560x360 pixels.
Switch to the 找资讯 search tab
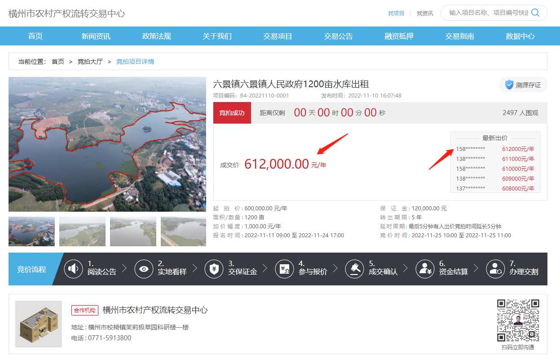pyautogui.click(x=425, y=13)
